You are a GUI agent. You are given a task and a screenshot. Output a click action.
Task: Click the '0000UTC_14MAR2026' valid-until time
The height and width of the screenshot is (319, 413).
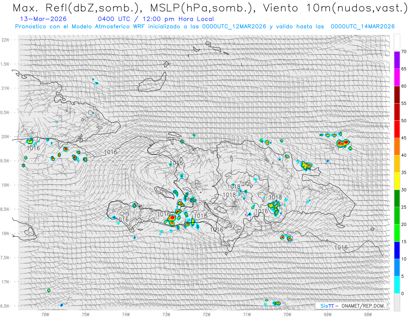(x=363, y=26)
